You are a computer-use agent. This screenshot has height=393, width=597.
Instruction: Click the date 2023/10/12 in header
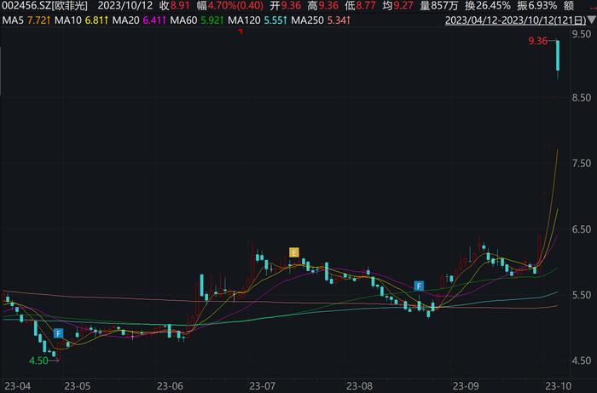[x=125, y=6]
